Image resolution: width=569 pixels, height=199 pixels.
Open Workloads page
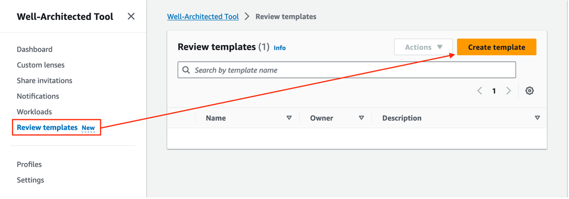34,112
